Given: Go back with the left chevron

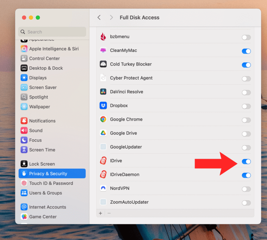Looking at the screenshot, I should 99,17.
